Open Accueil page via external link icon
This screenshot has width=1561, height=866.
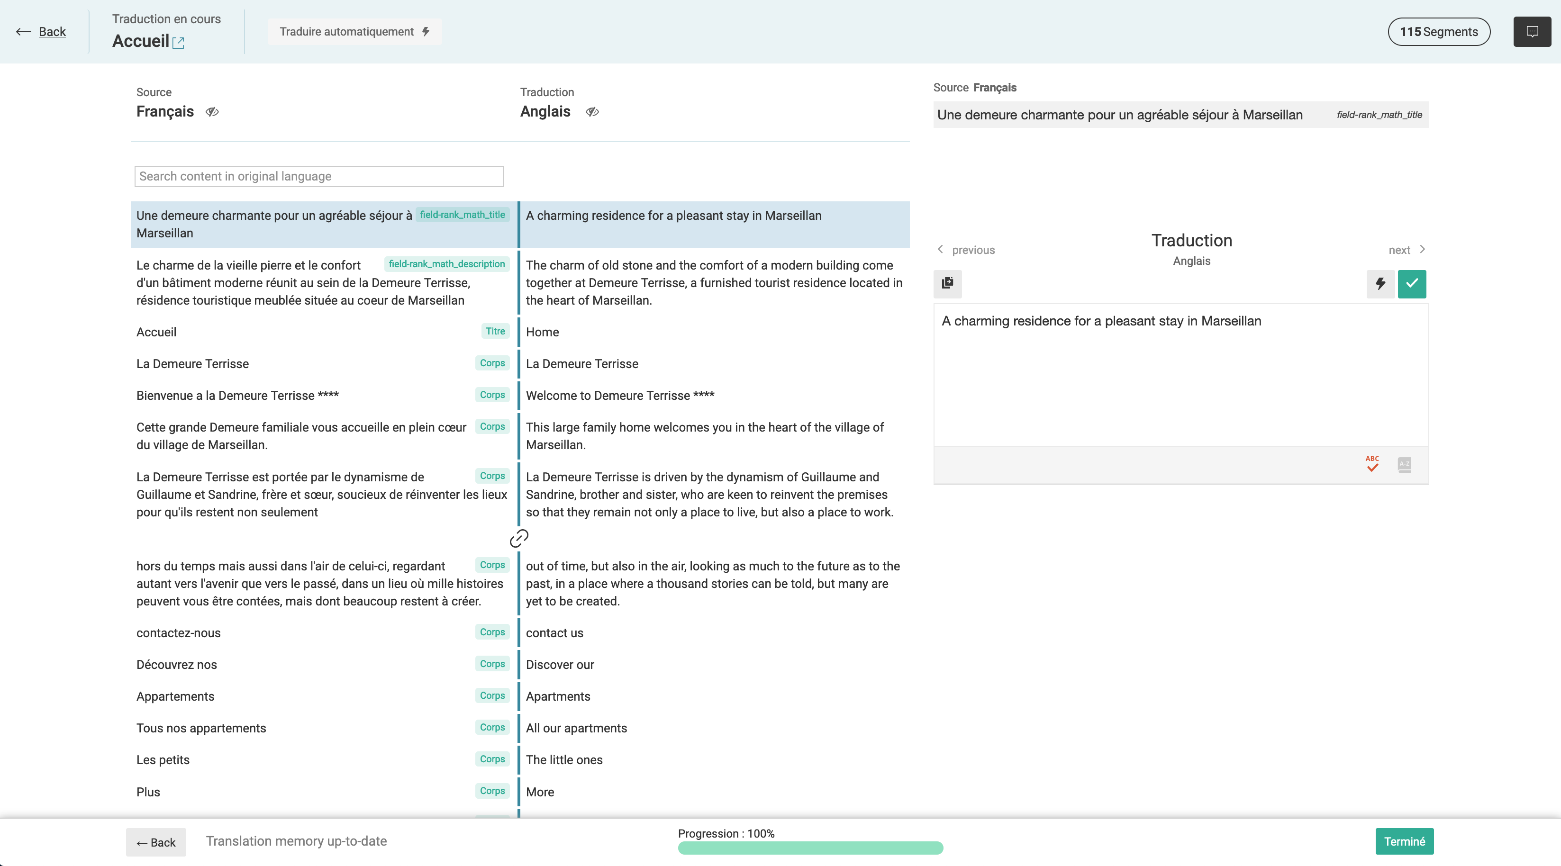click(x=178, y=42)
